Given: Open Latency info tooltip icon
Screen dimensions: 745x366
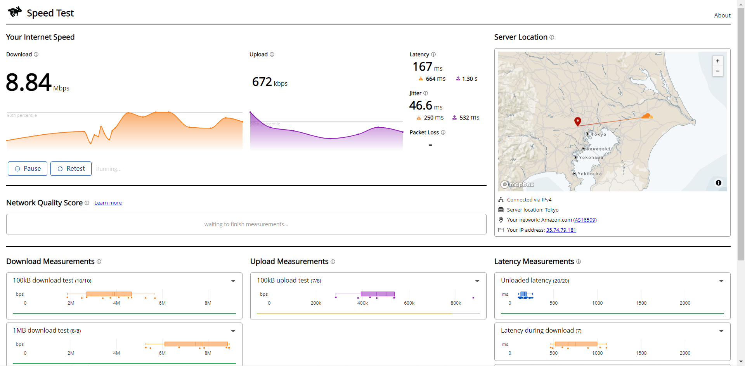Looking at the screenshot, I should [x=433, y=54].
